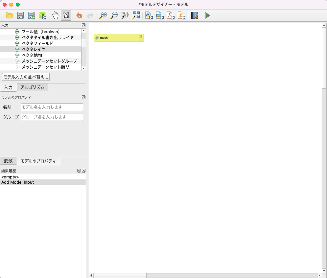
Task: Zoom to 1:1 actual size
Action: coord(125,15)
